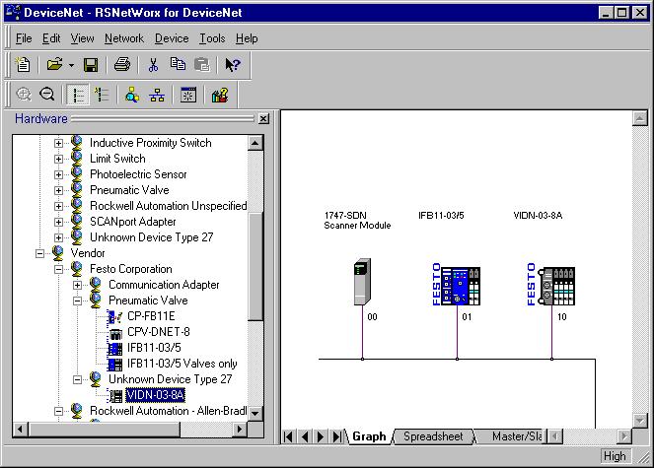Click the New file toolbar icon

click(x=22, y=65)
